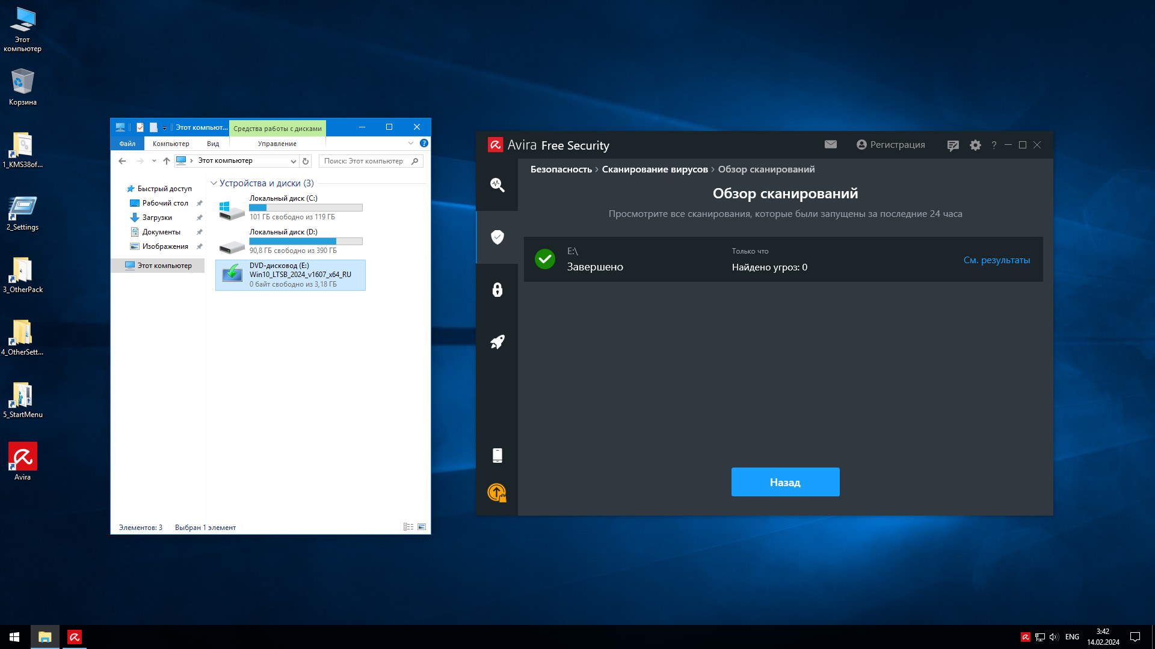Select the Security shield sidebar icon

pyautogui.click(x=497, y=237)
